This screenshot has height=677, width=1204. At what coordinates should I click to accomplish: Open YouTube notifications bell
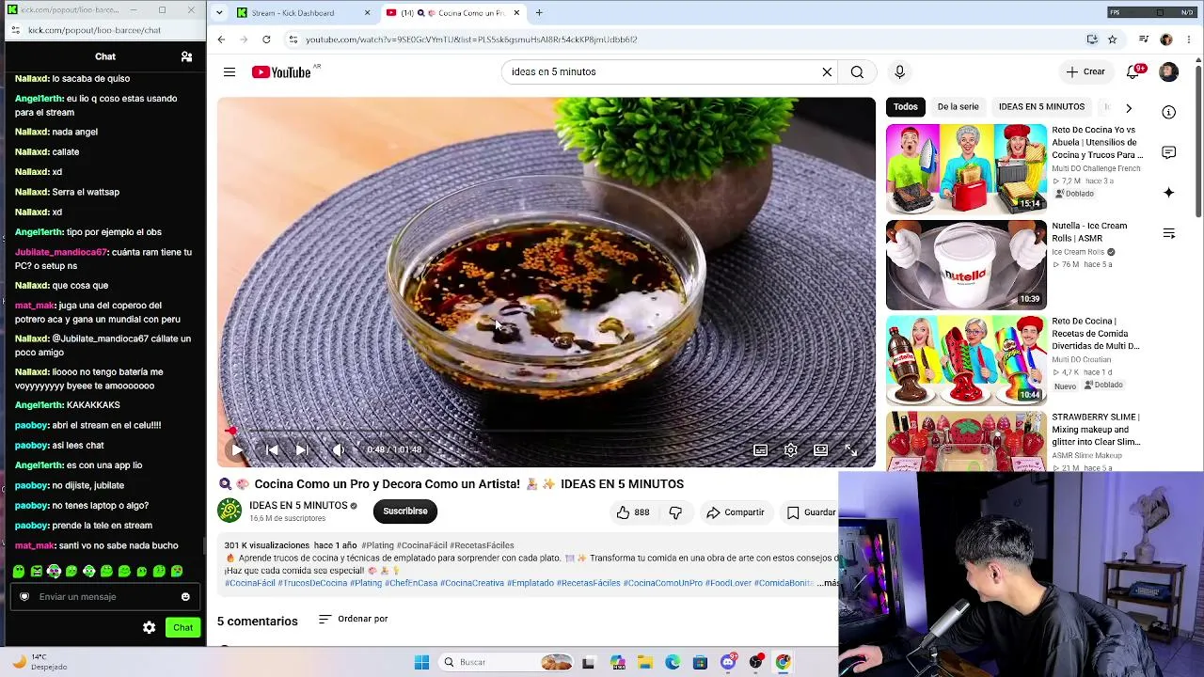[1134, 71]
